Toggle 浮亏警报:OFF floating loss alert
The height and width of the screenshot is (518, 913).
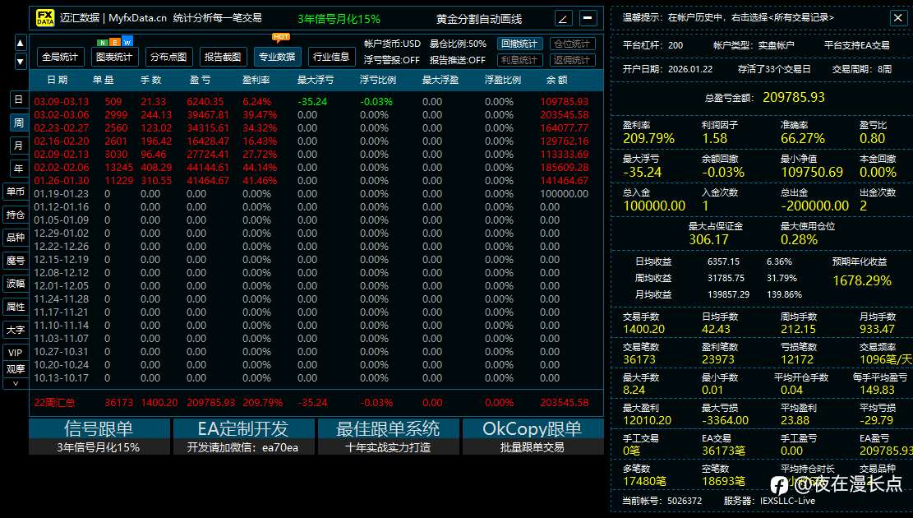(392, 60)
